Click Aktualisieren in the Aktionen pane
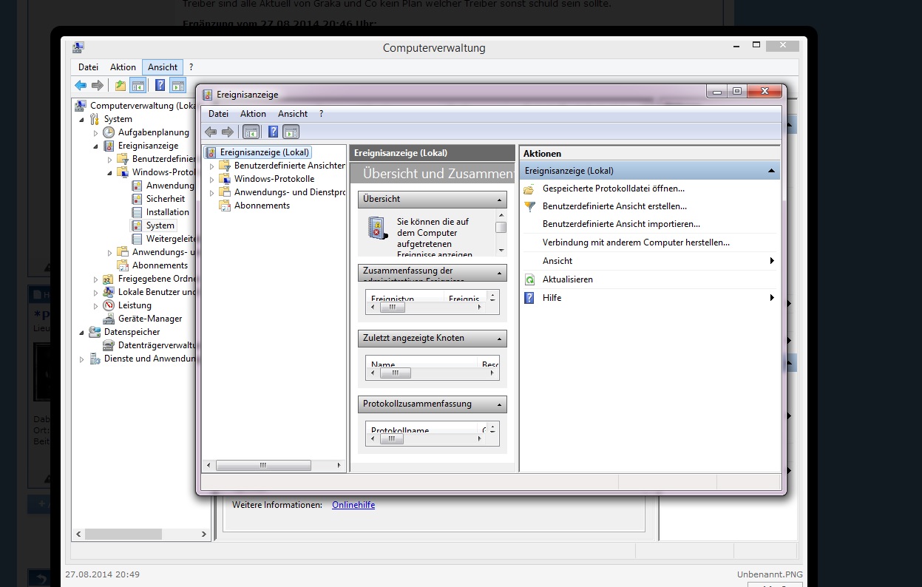The image size is (922, 587). [568, 279]
